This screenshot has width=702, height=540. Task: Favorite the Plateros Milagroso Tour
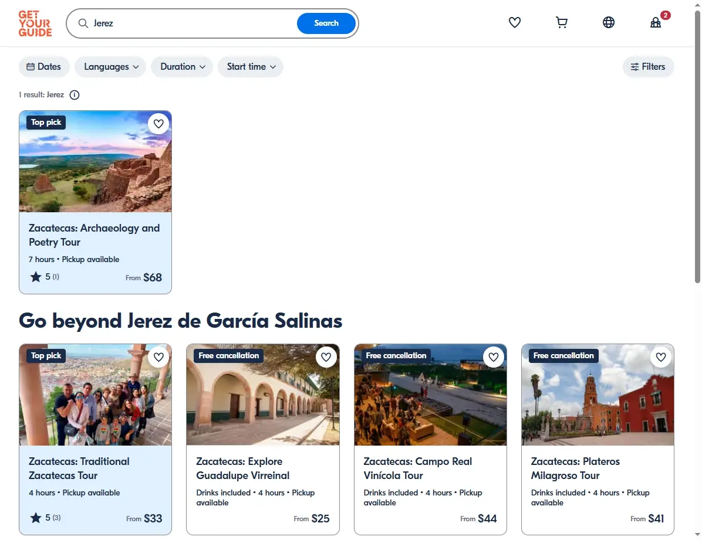click(x=661, y=357)
